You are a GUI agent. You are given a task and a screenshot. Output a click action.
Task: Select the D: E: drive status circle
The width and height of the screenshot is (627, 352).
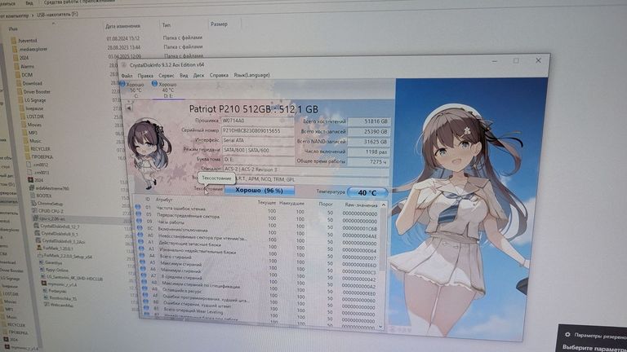coord(155,85)
